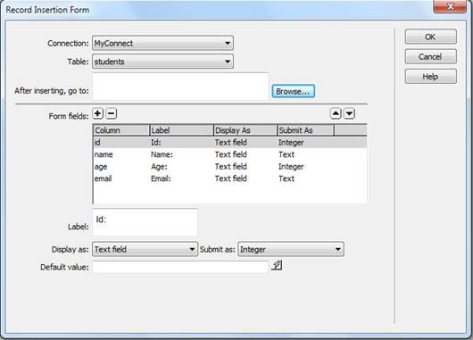473x340 pixels.
Task: Click Browse to choose redirect page
Action: 293,91
